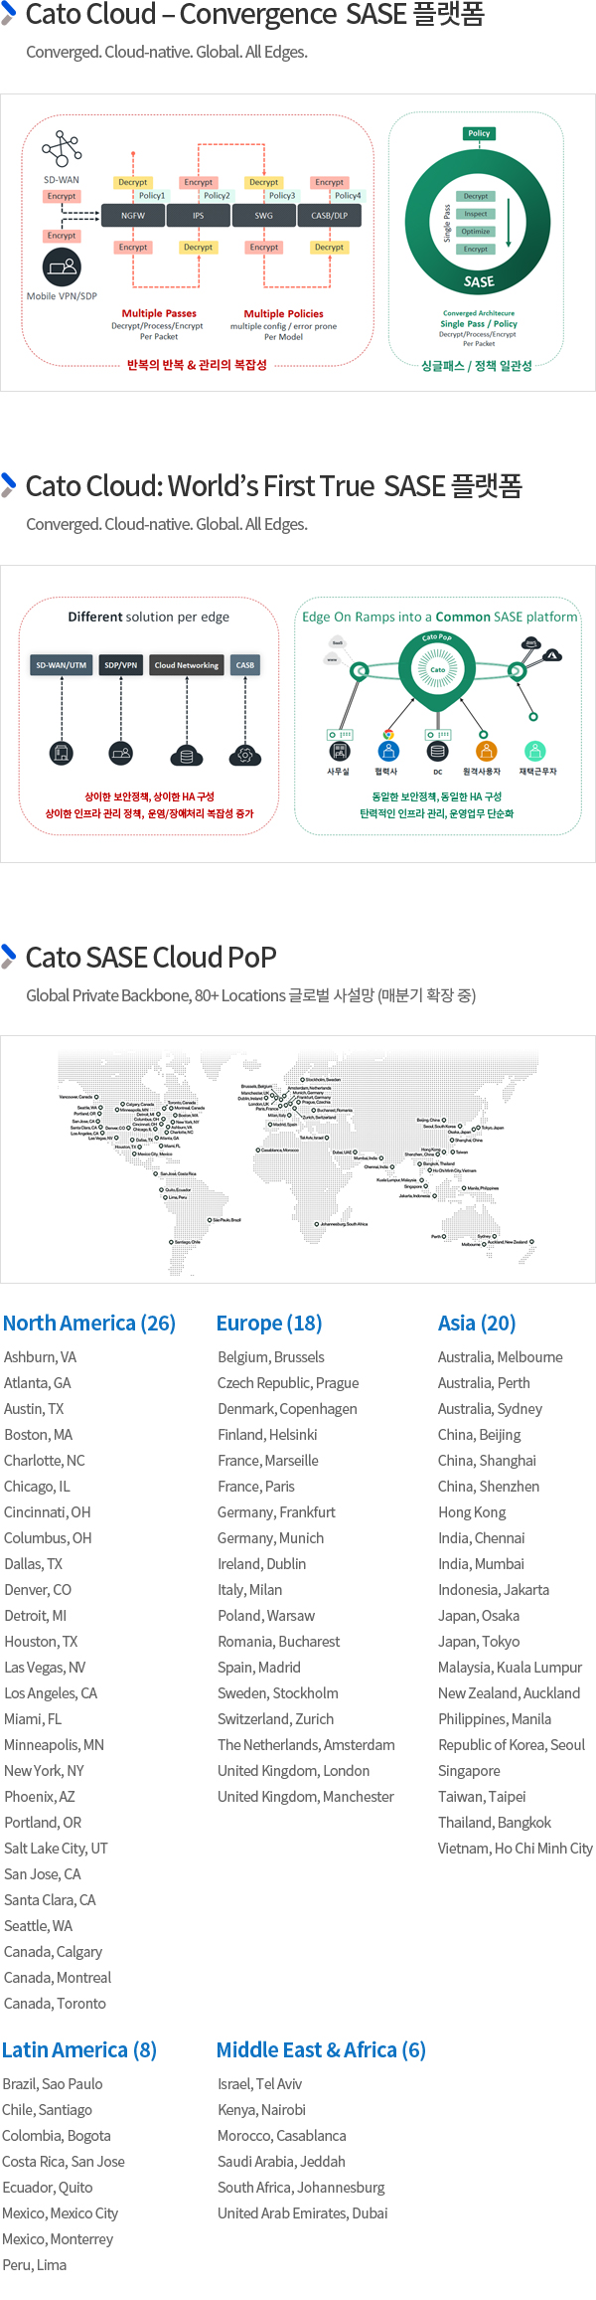Click 'Multiple Passes' red label

point(159,313)
